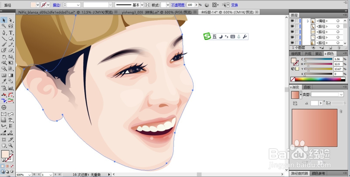Expand the <编组> layer triangle

308,21
